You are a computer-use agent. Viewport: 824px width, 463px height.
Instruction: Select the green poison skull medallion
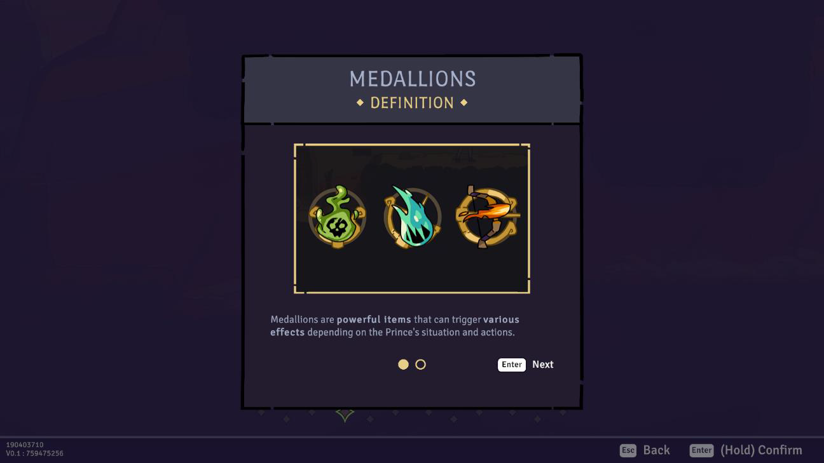click(337, 217)
